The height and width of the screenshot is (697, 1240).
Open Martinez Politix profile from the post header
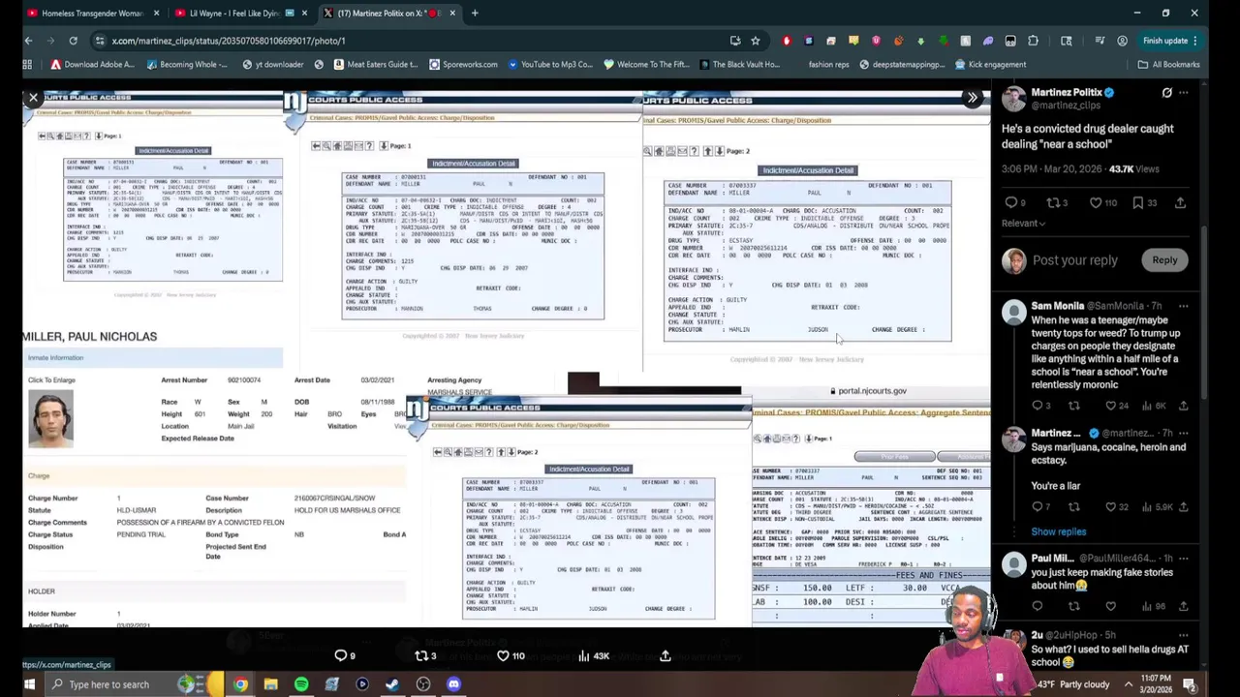1066,93
